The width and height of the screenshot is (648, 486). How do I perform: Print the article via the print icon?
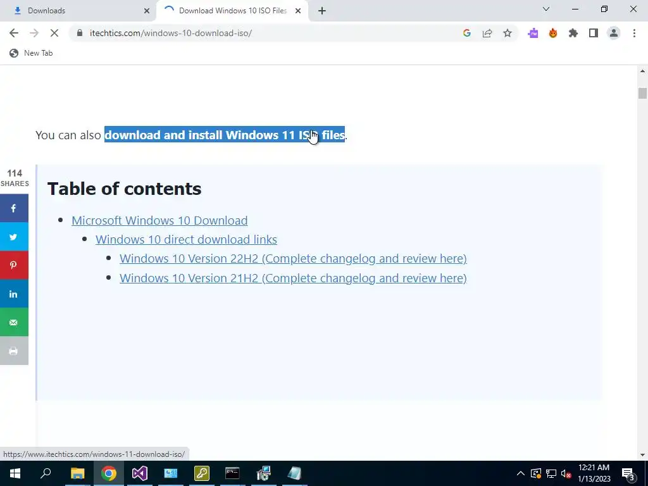tap(14, 351)
